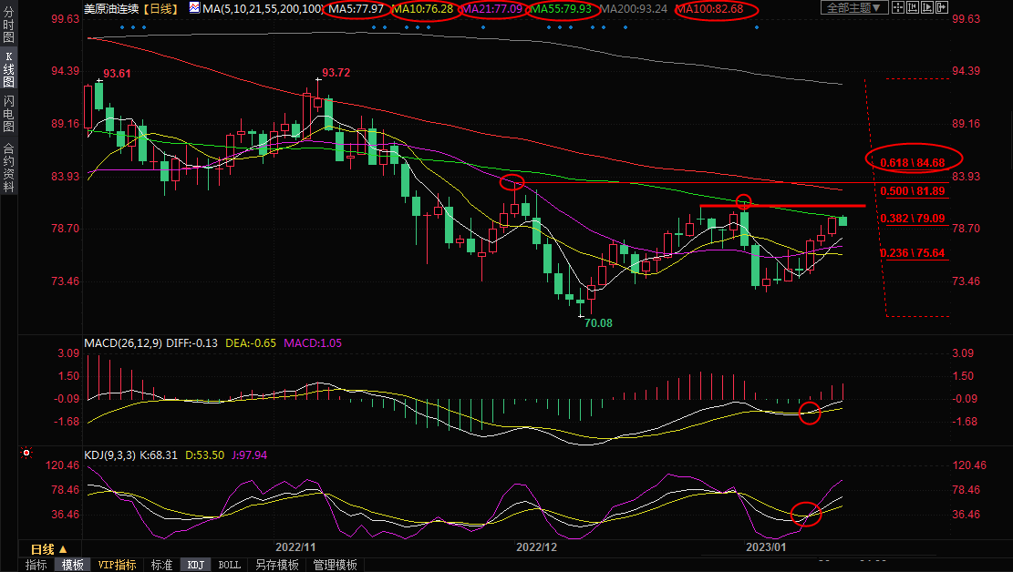Click the MACD(26,12,9) indicator label
Viewport: 1013px width, 572px height.
[x=123, y=343]
